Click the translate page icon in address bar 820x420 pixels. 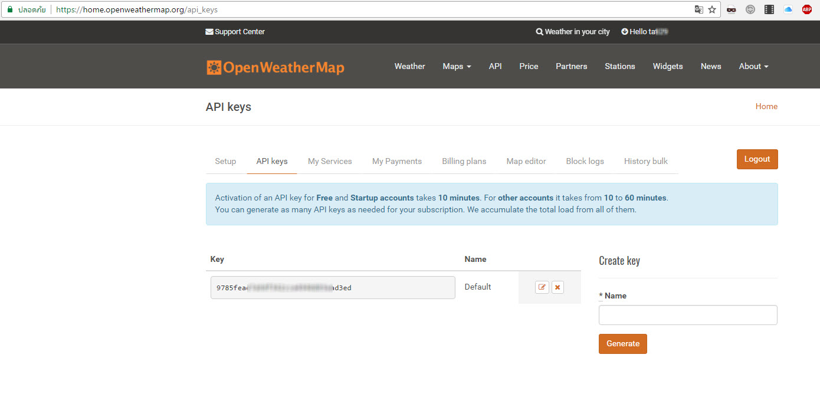(698, 9)
